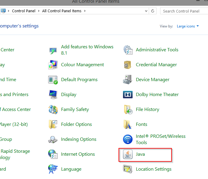This screenshot has width=208, height=179.
Task: Open the Intel PROSet/Wireless Tools icon
Action: [128, 139]
